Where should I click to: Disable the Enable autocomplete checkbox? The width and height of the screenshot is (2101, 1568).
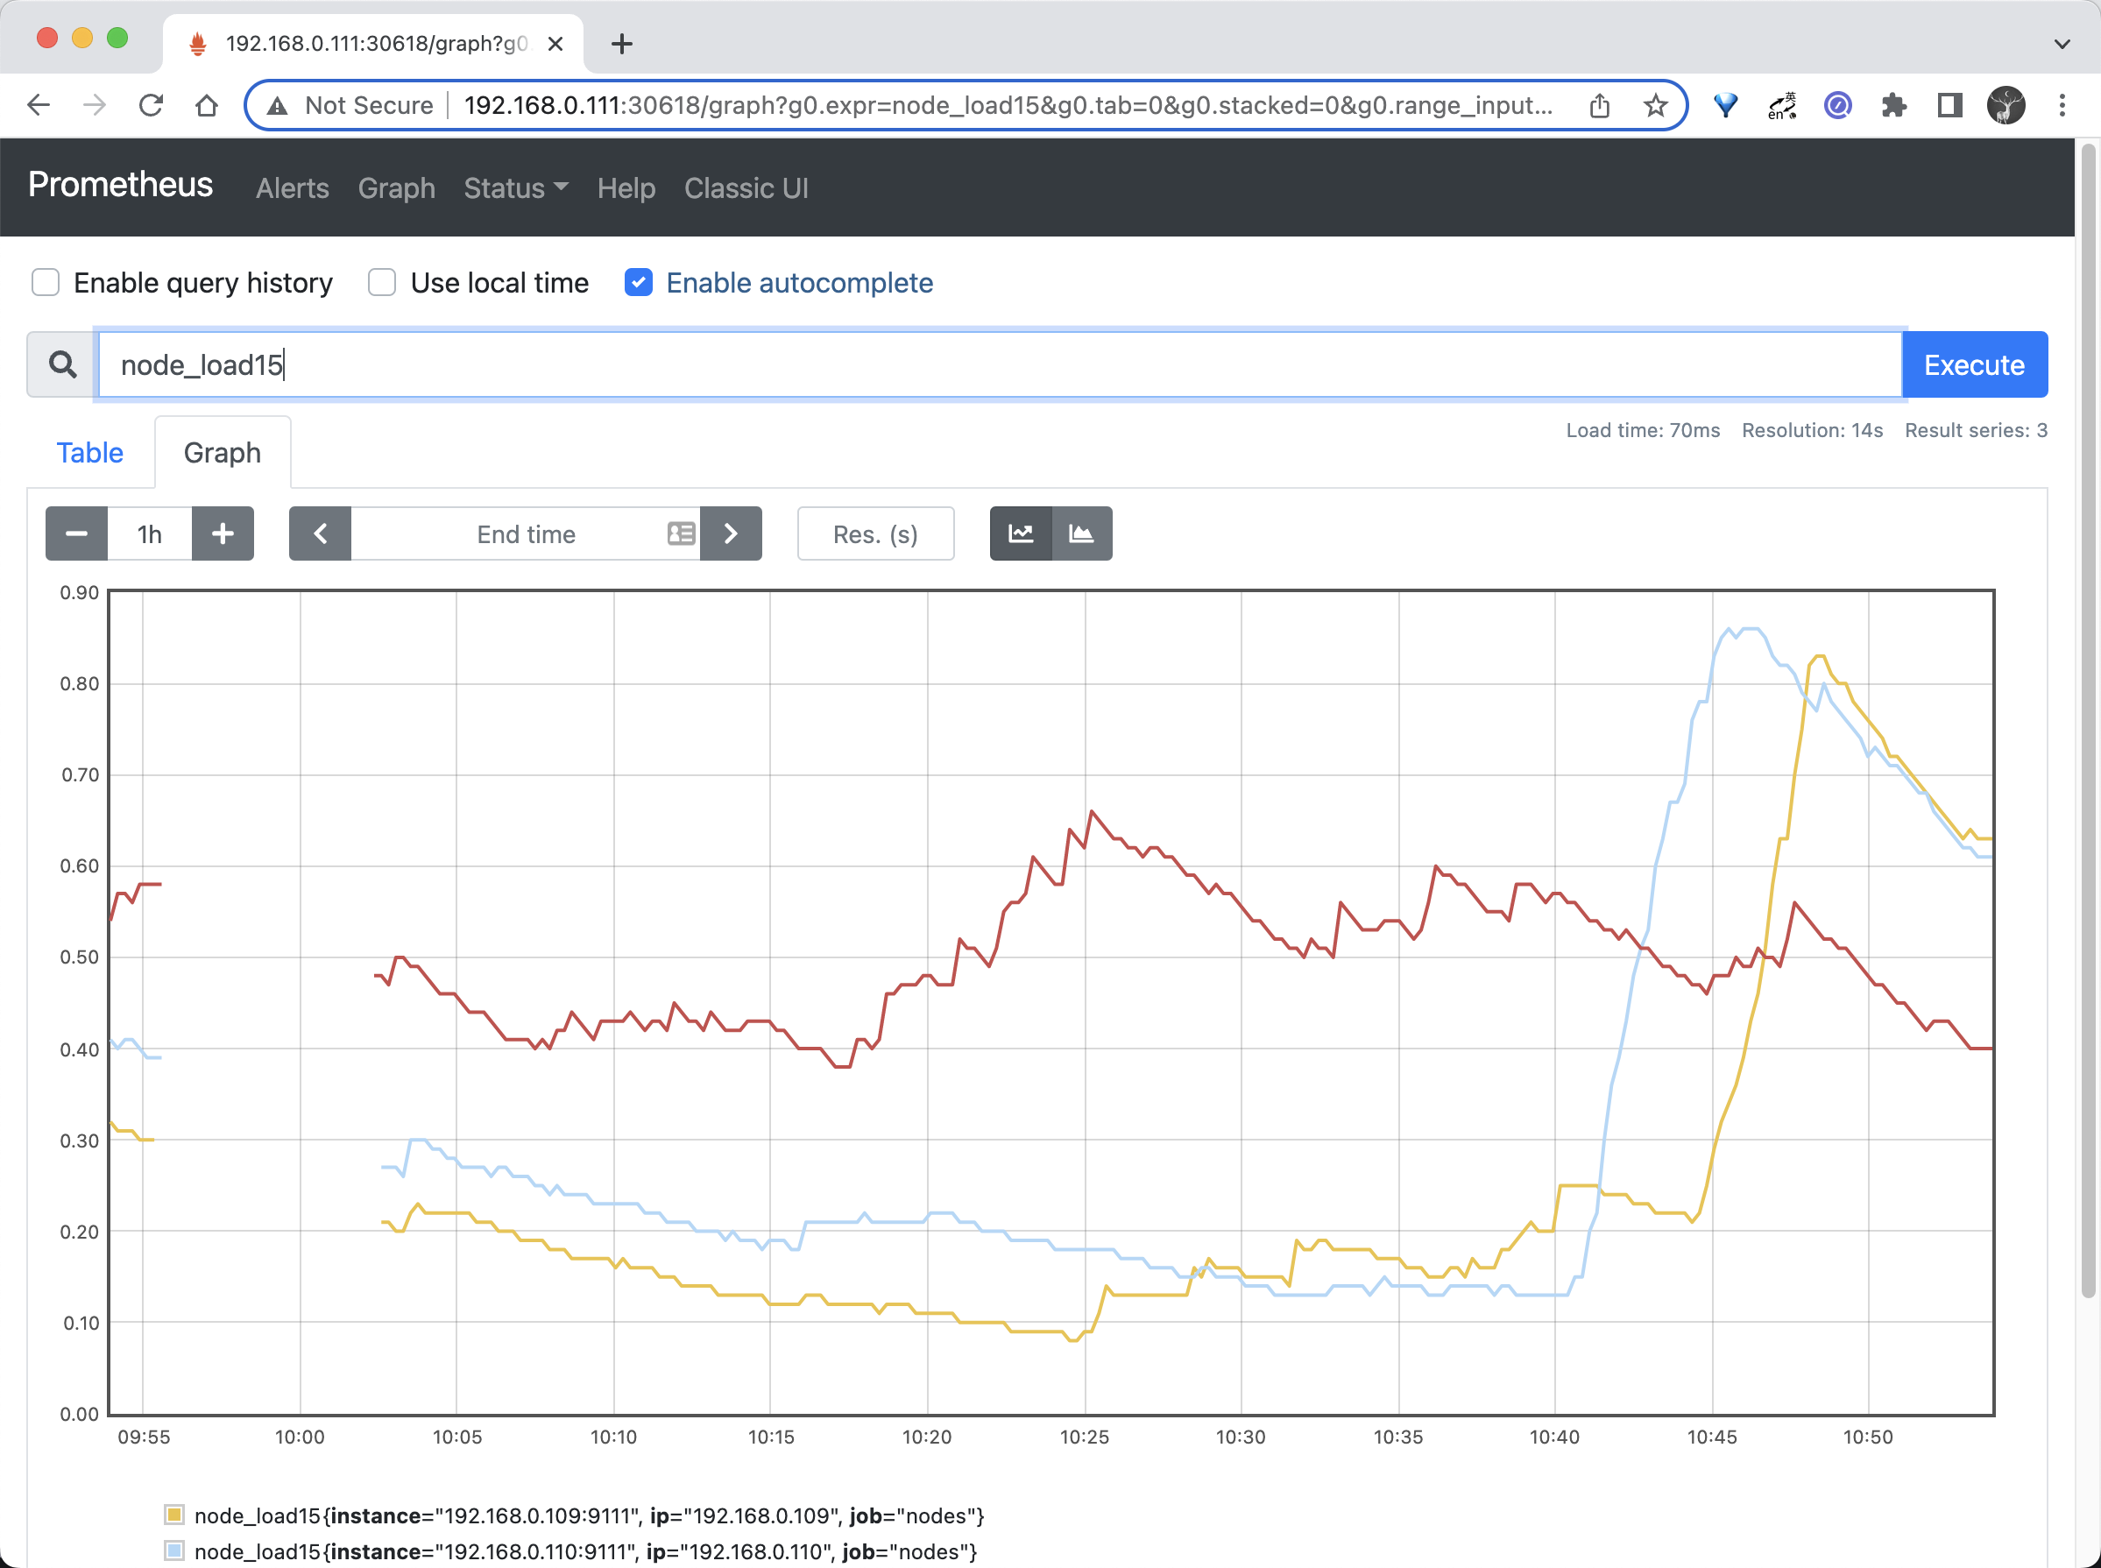click(x=640, y=283)
